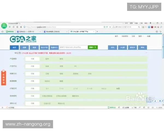Choose the 5.1-10 price range option
The width and height of the screenshot is (164, 131).
90,89
